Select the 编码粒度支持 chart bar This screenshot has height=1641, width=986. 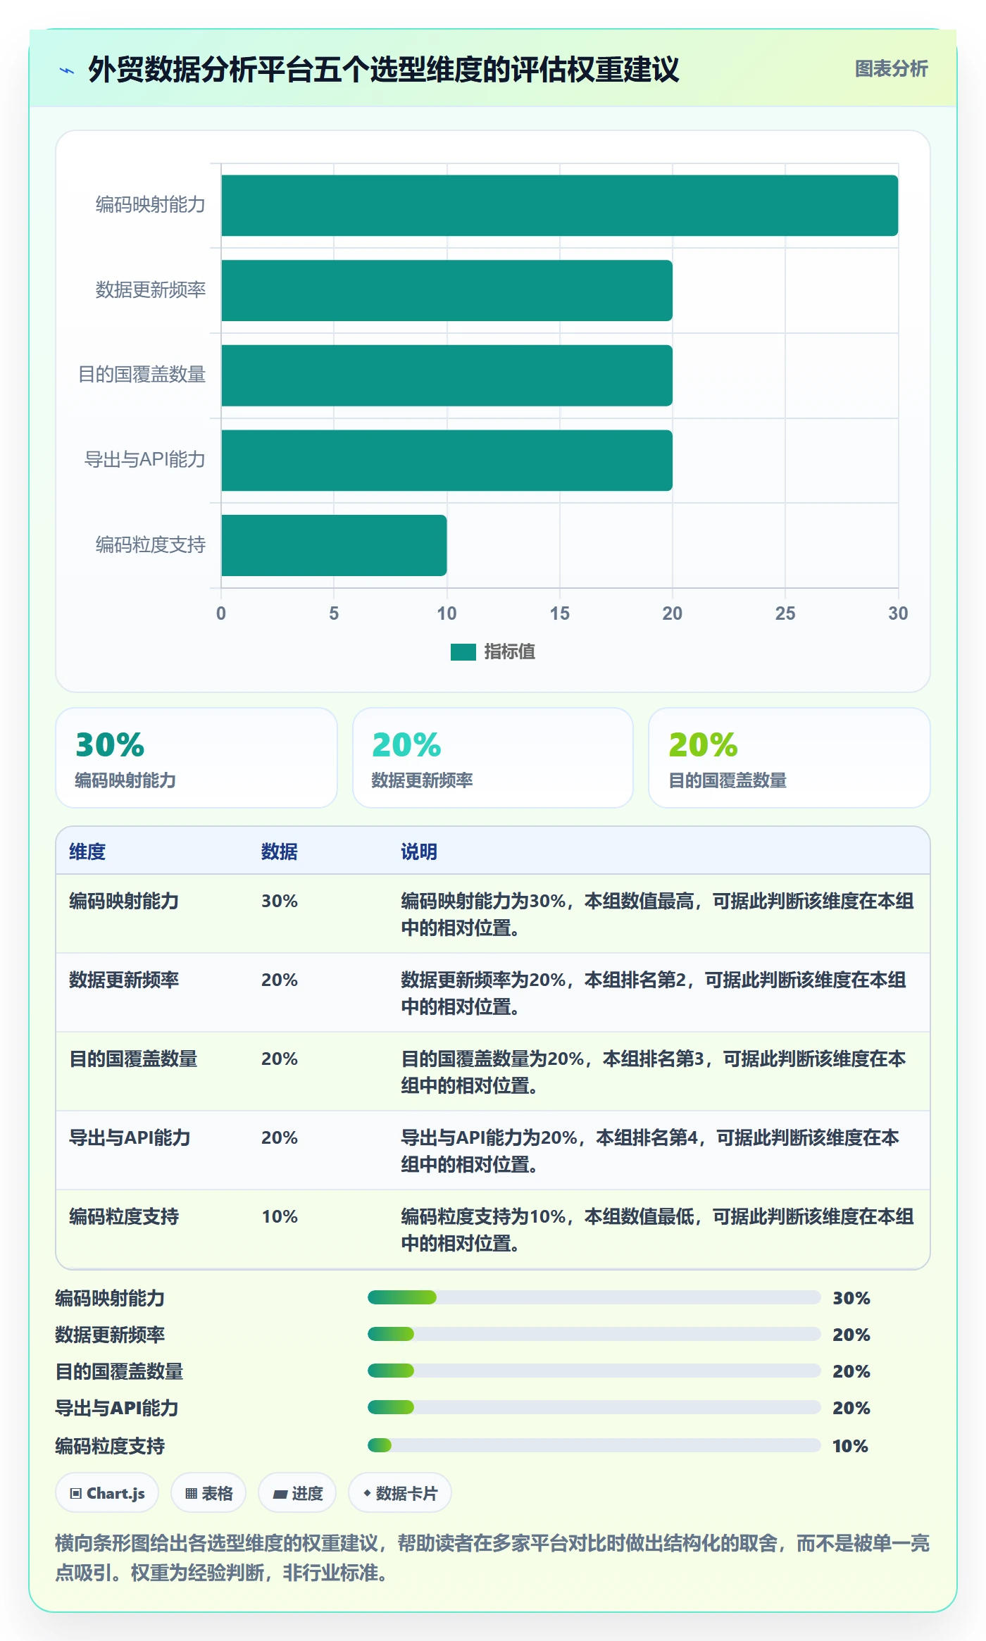334,545
